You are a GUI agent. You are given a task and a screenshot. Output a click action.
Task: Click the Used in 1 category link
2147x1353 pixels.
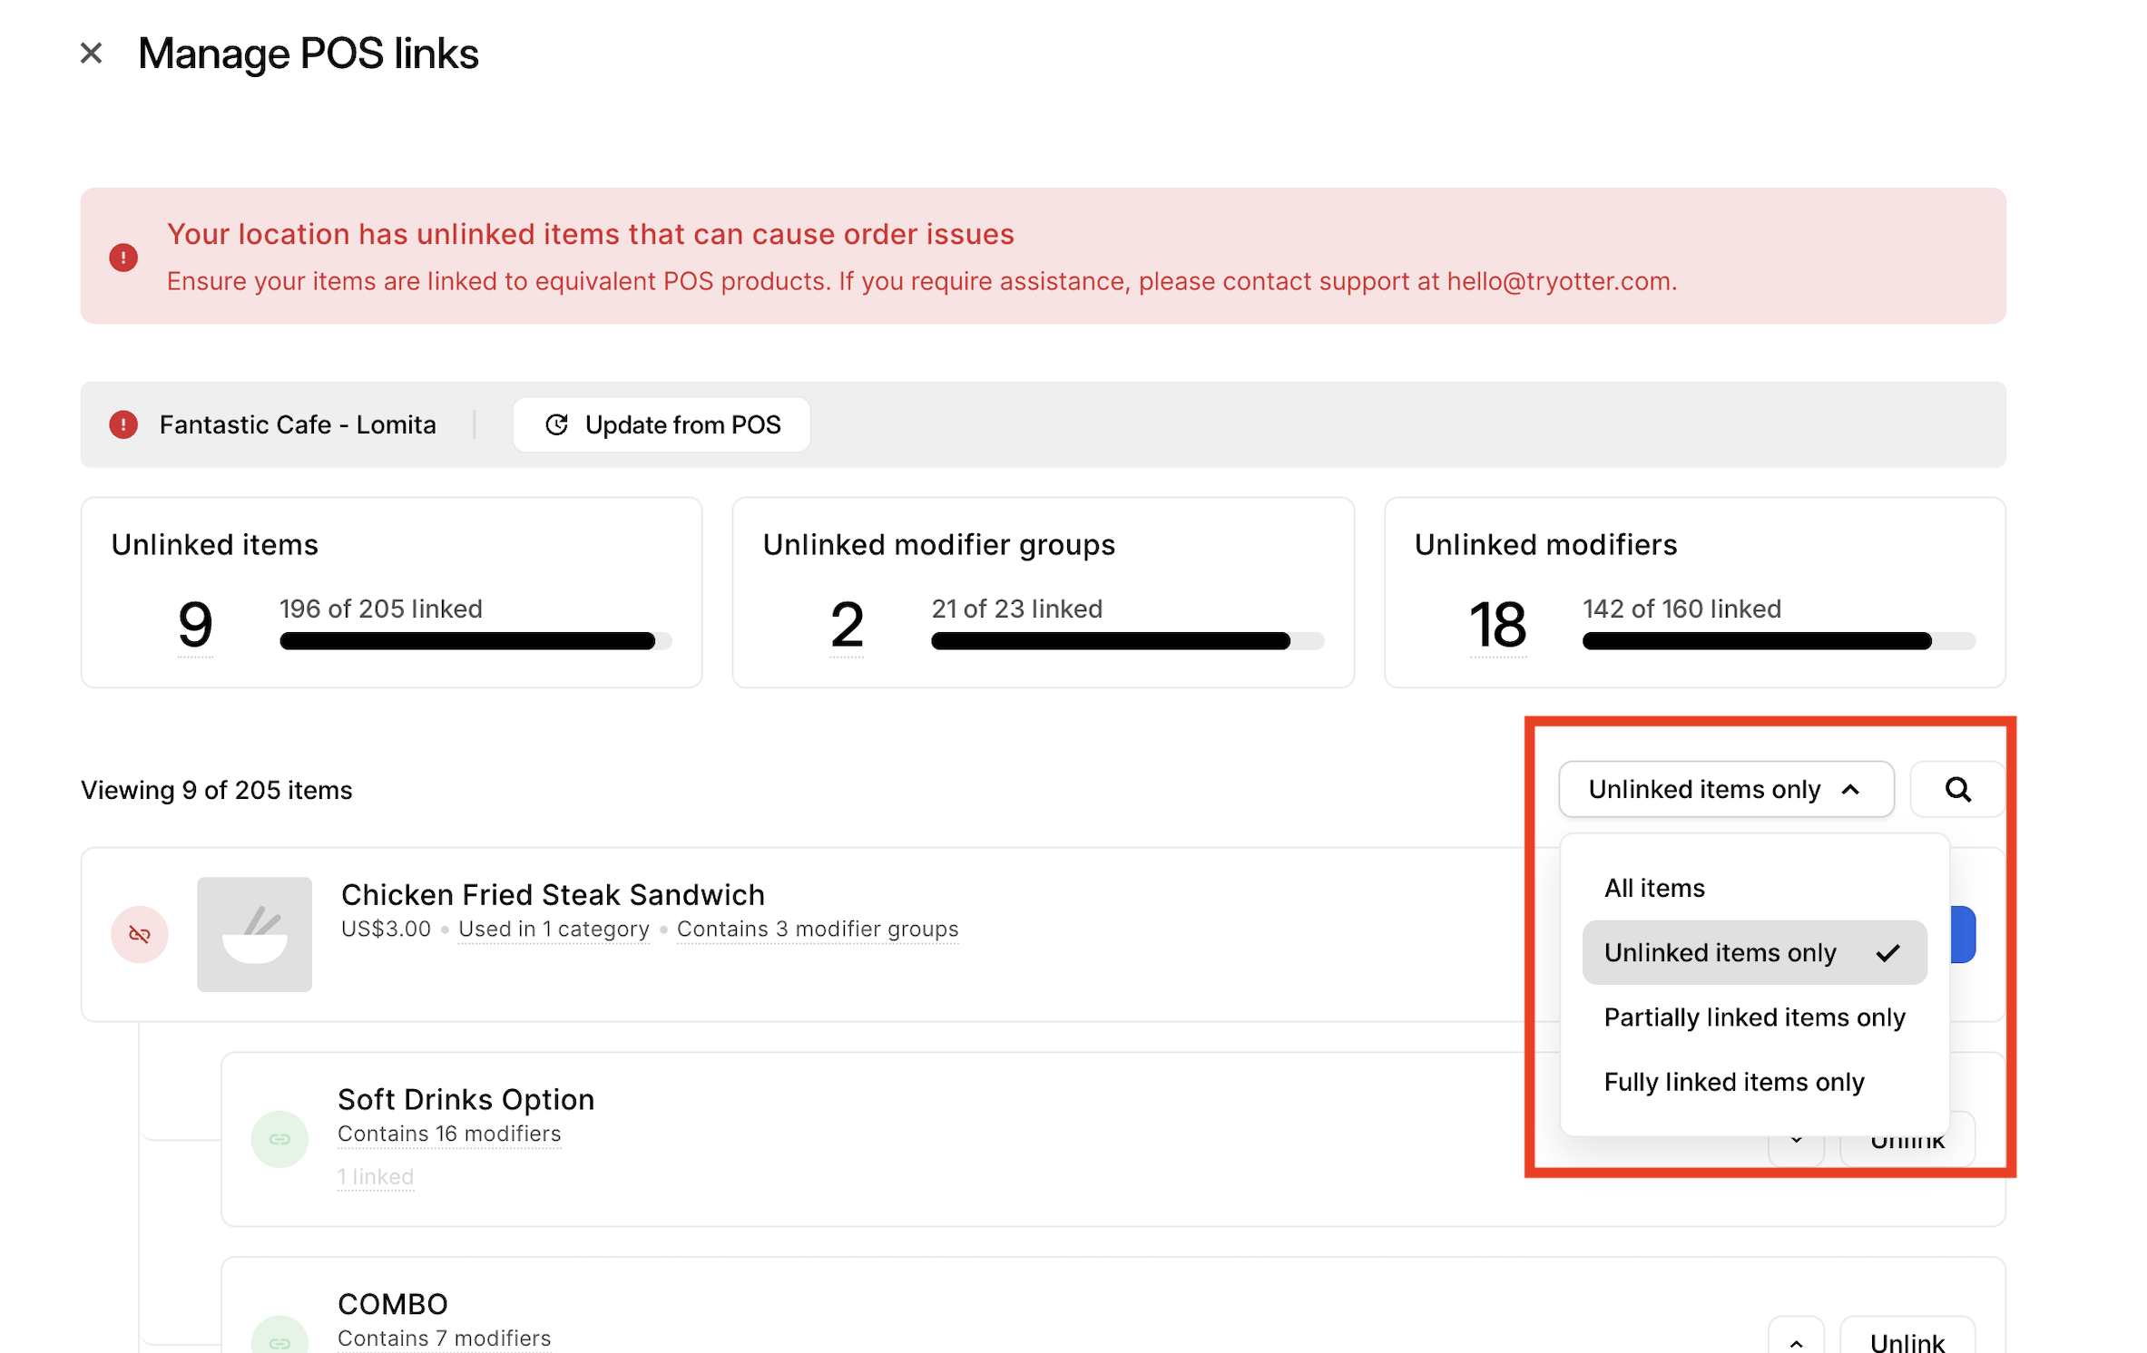click(x=554, y=930)
